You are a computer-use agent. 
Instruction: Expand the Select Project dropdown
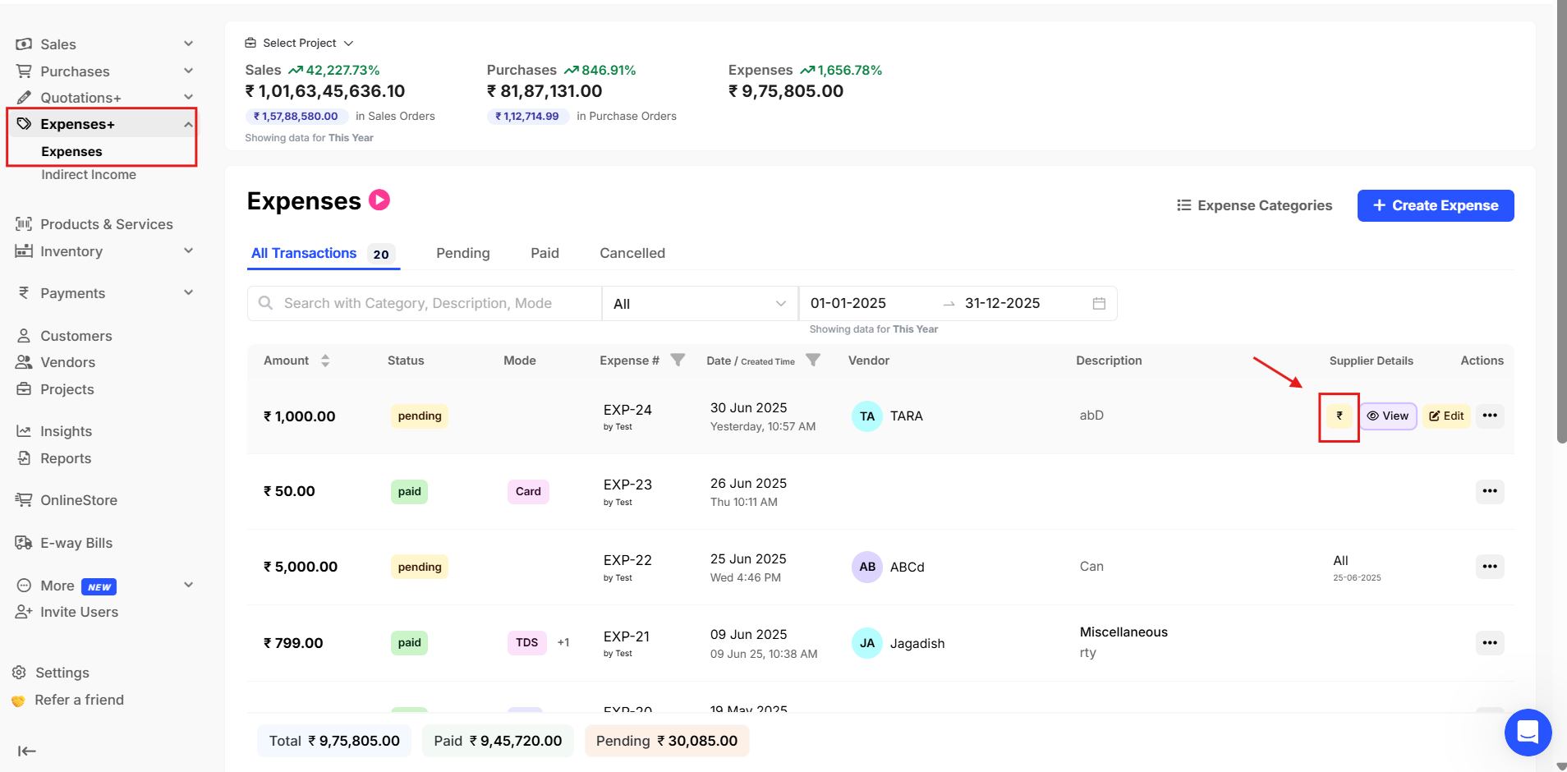pyautogui.click(x=300, y=43)
